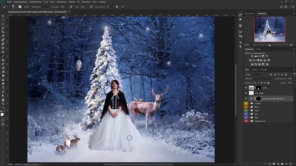296x166 pixels.
Task: Open the Фильтр menu
Action: pyautogui.click(x=71, y=2)
